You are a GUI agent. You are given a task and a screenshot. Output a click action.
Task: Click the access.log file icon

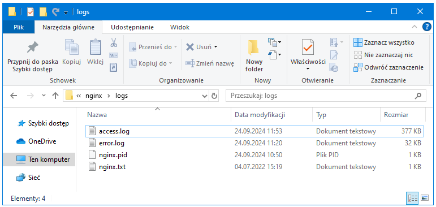point(92,131)
